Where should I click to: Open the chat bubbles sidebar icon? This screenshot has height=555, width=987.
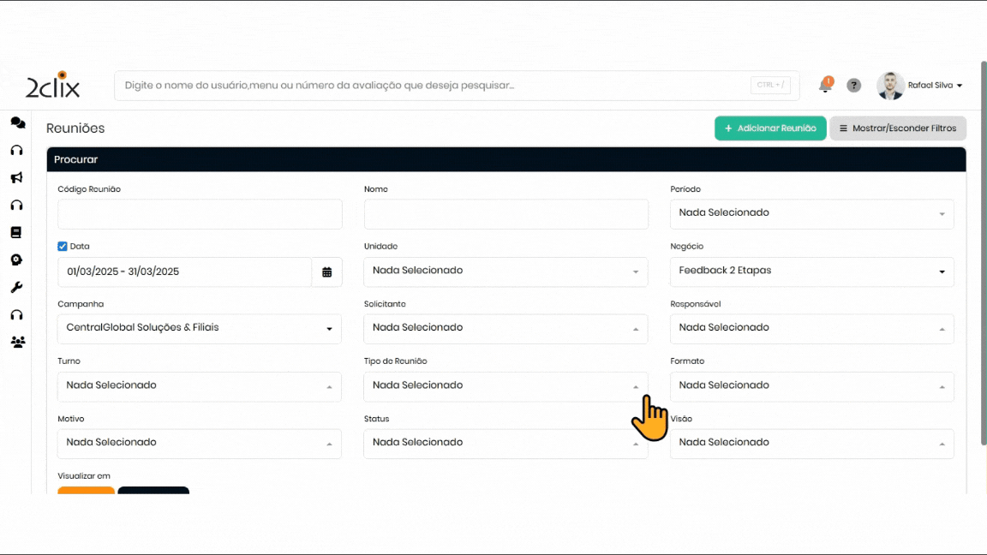[17, 122]
